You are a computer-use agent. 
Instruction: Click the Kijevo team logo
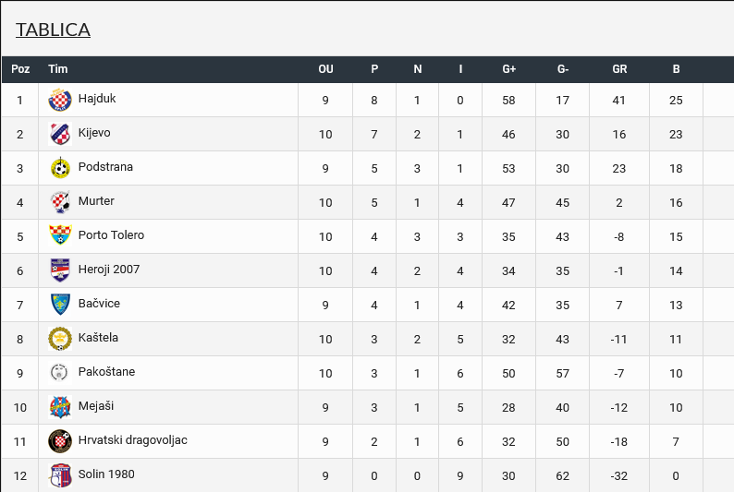[x=60, y=134]
